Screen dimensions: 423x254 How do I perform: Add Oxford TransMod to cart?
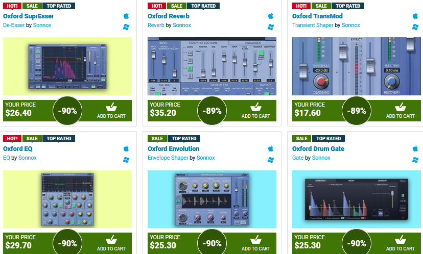401,111
